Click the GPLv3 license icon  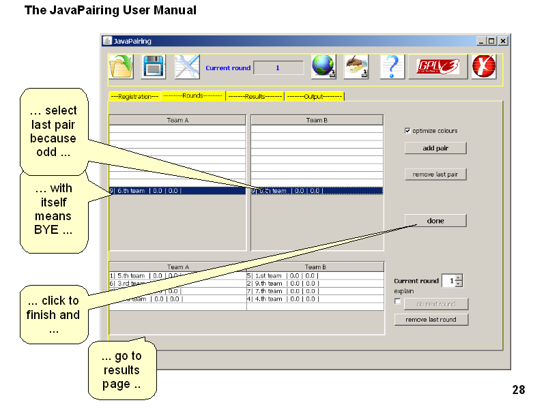(x=438, y=67)
